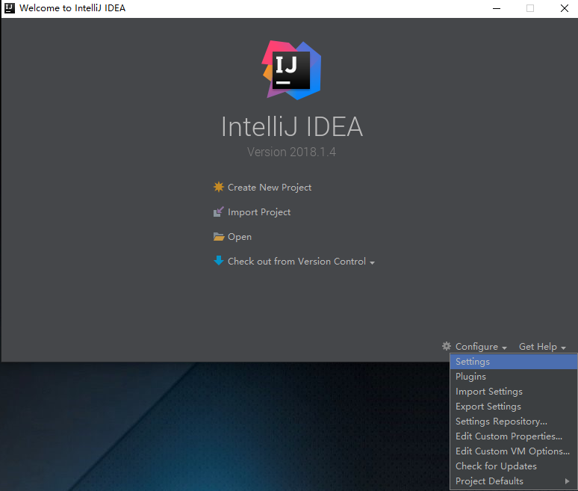Start Create New Project

click(270, 188)
